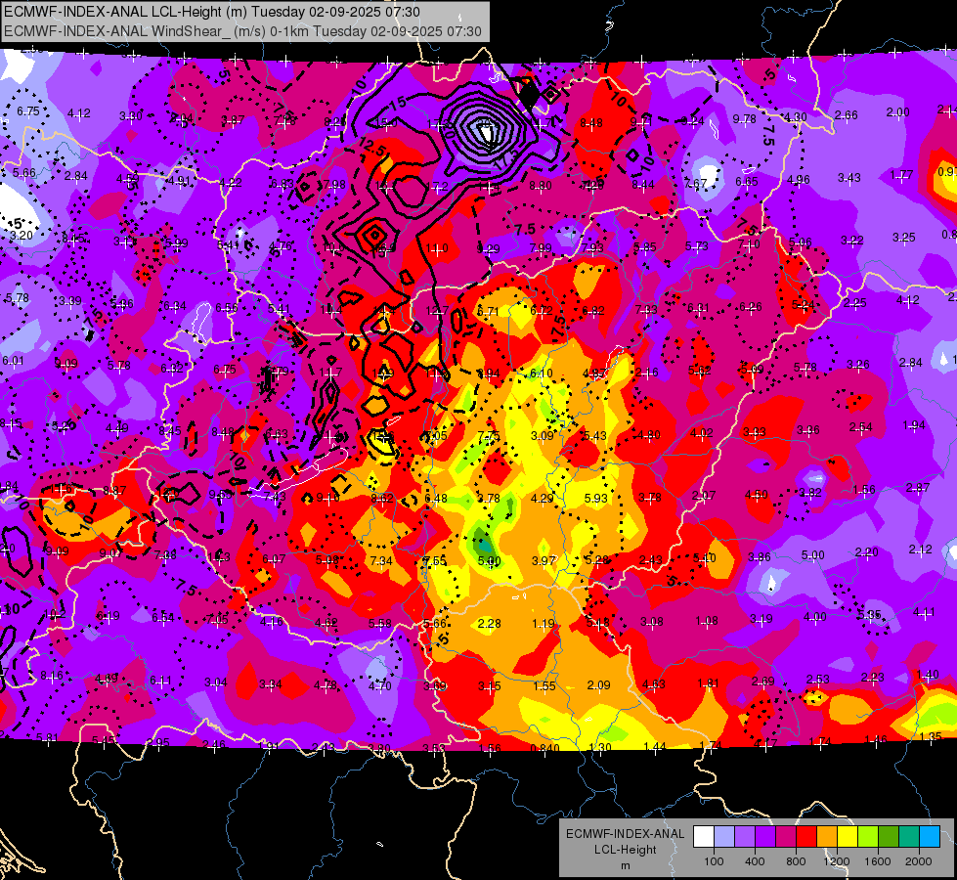Click the lime green legend swatch
Viewport: 957px width, 880px height.
point(868,837)
